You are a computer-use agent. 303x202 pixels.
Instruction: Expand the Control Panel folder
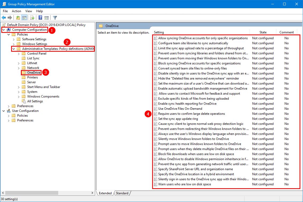19,54
